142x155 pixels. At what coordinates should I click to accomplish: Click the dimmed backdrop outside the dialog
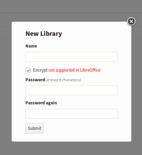[6, 80]
